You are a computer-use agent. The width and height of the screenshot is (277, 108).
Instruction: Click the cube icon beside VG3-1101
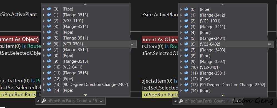(x=49, y=20)
